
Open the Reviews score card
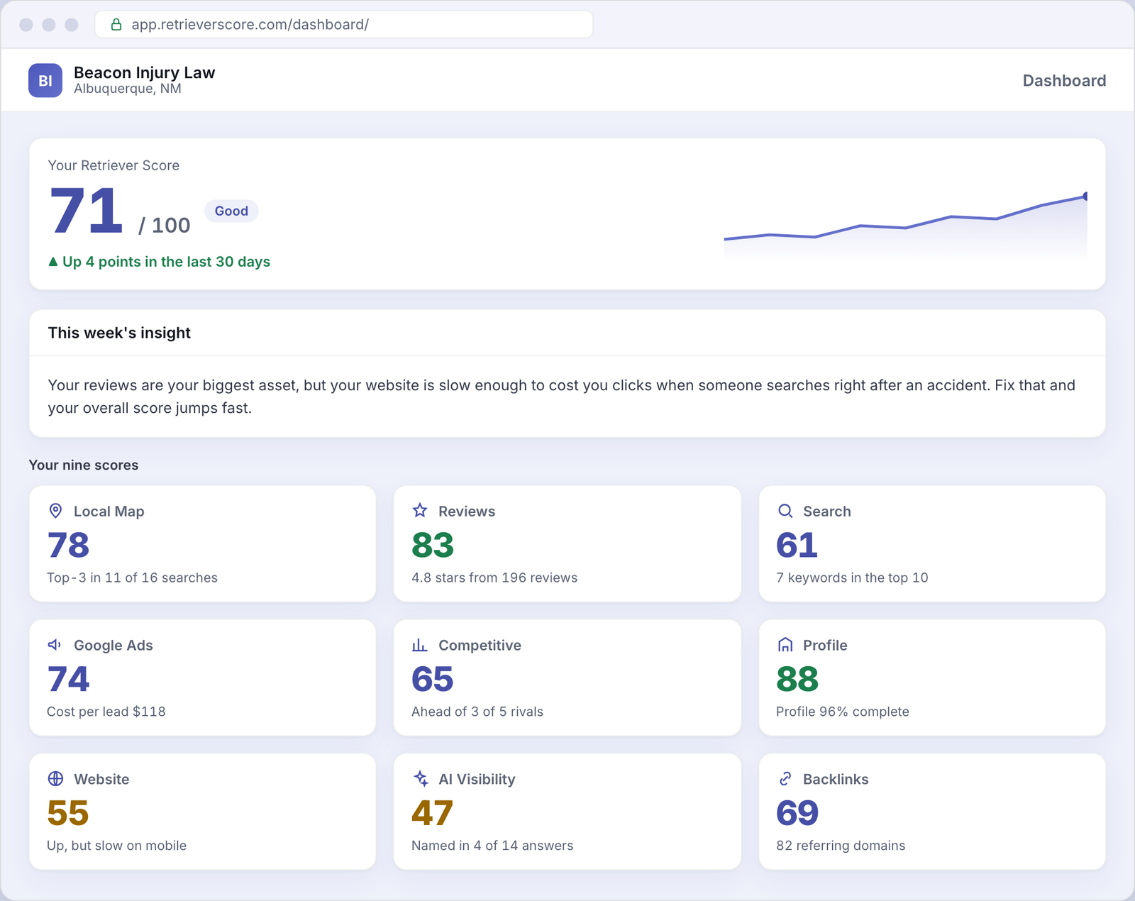[567, 543]
